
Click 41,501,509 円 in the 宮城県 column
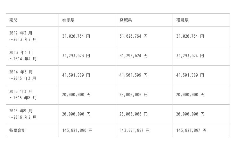tap(134, 75)
